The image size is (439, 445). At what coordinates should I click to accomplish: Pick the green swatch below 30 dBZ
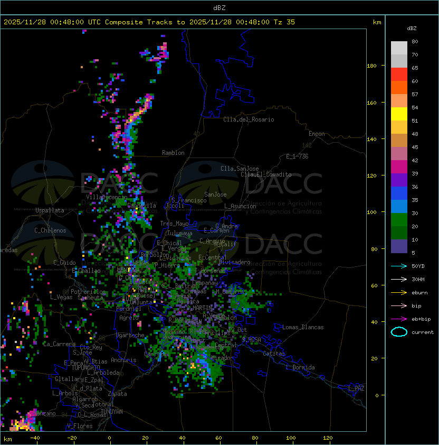[x=399, y=220]
